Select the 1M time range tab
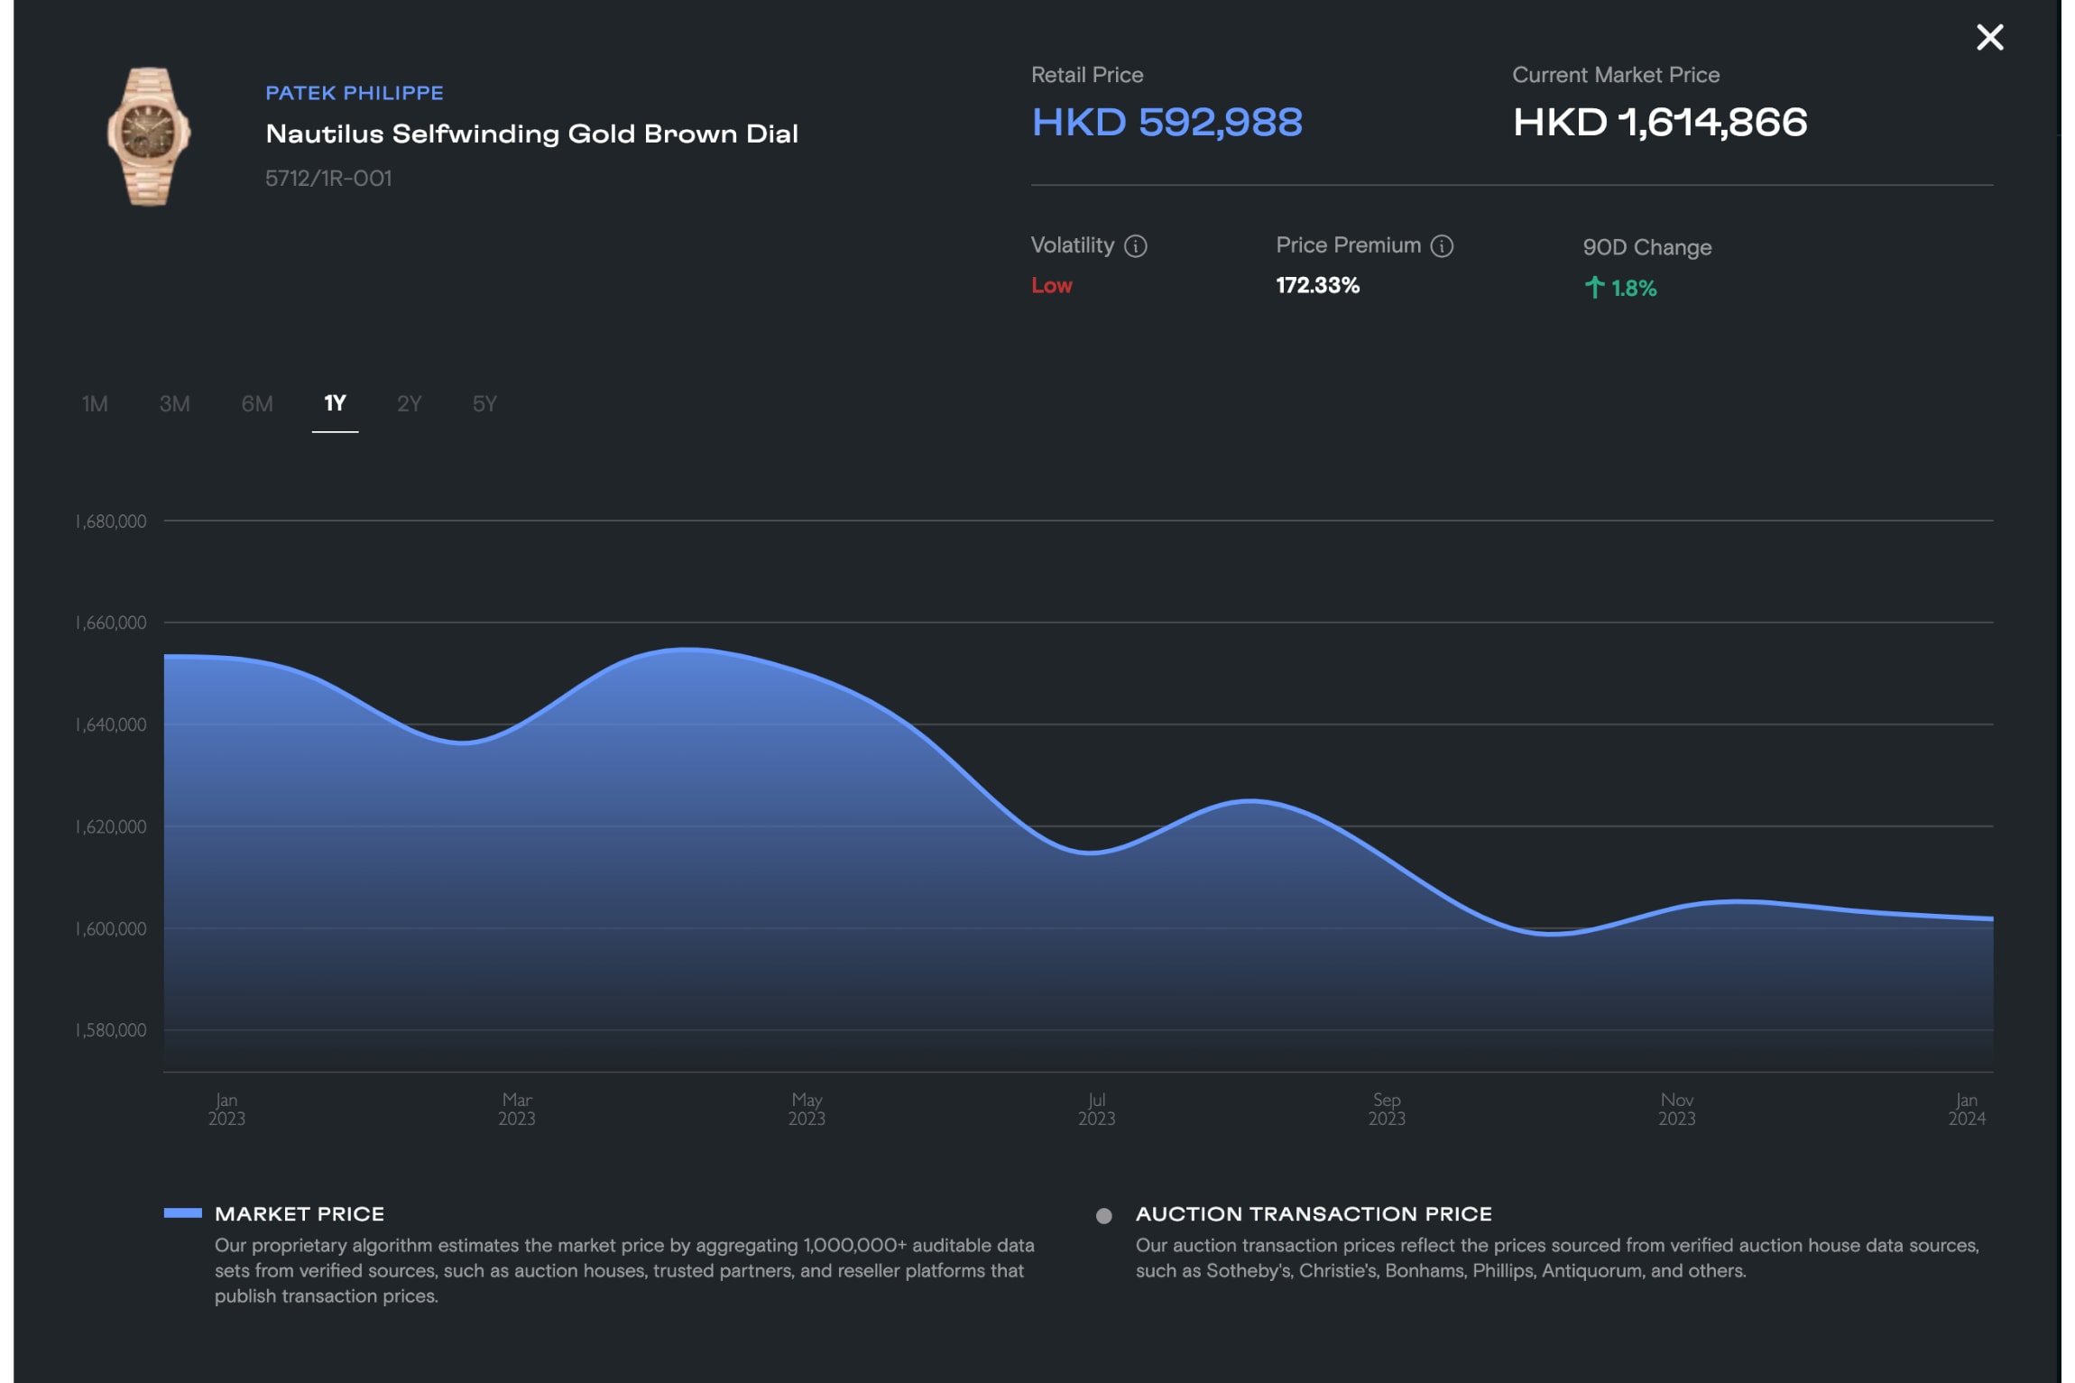Viewport: 2075px width, 1383px height. tap(95, 403)
